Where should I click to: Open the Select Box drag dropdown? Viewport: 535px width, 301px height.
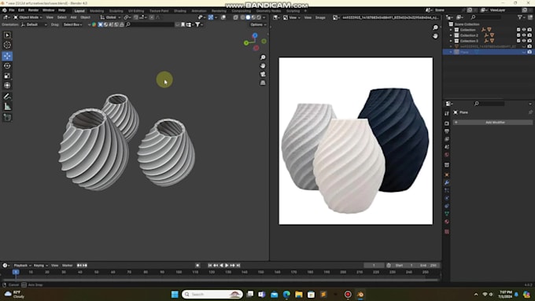[72, 24]
